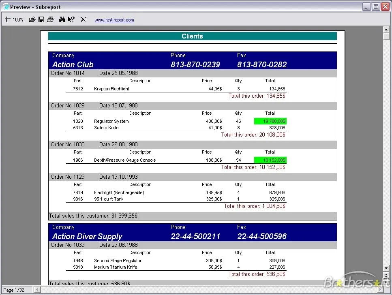This screenshot has height=295, width=392.
Task: Click the Date 18.07.1988 text
Action: click(118, 105)
